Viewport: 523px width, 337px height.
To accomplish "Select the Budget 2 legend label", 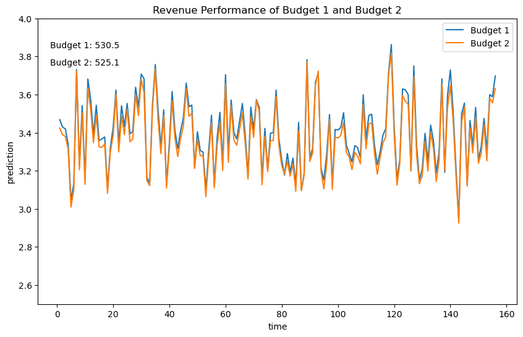I will 490,43.
